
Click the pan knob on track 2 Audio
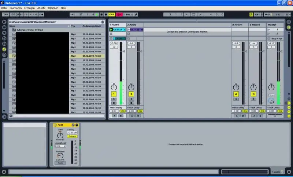(x=131, y=87)
